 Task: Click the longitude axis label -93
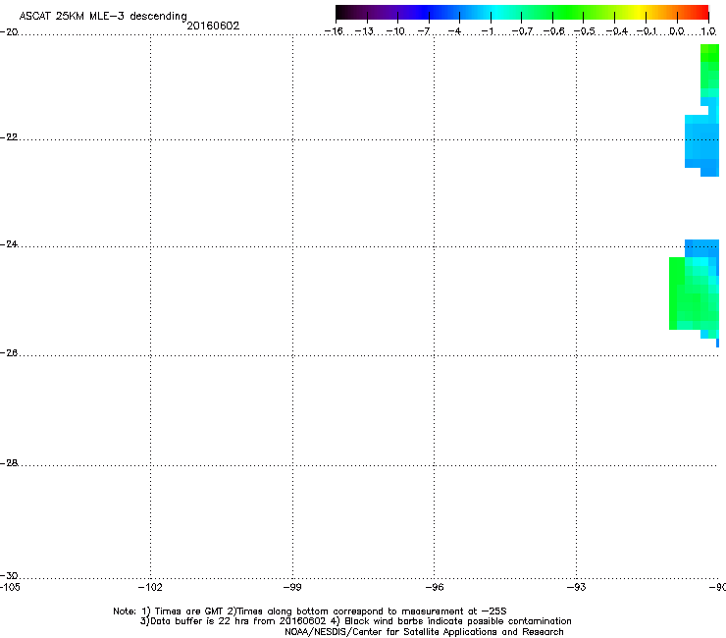pos(577,588)
